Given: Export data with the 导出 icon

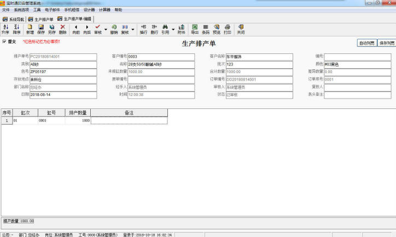Looking at the screenshot, I should pyautogui.click(x=195, y=29).
